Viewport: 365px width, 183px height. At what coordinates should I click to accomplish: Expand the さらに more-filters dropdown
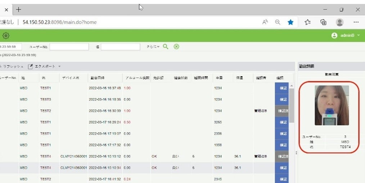(x=153, y=47)
